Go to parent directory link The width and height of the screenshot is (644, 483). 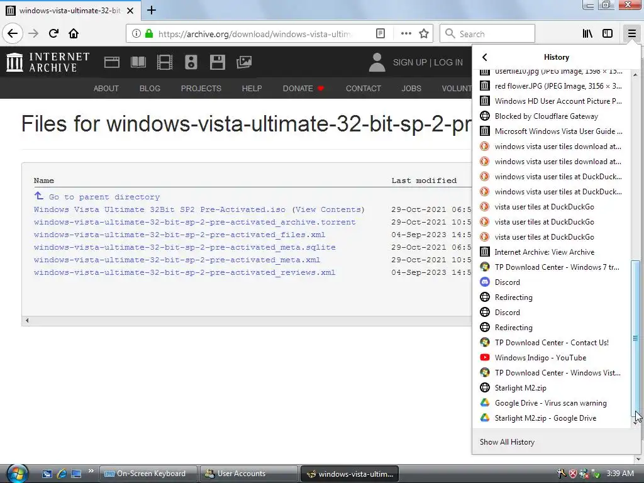point(104,197)
